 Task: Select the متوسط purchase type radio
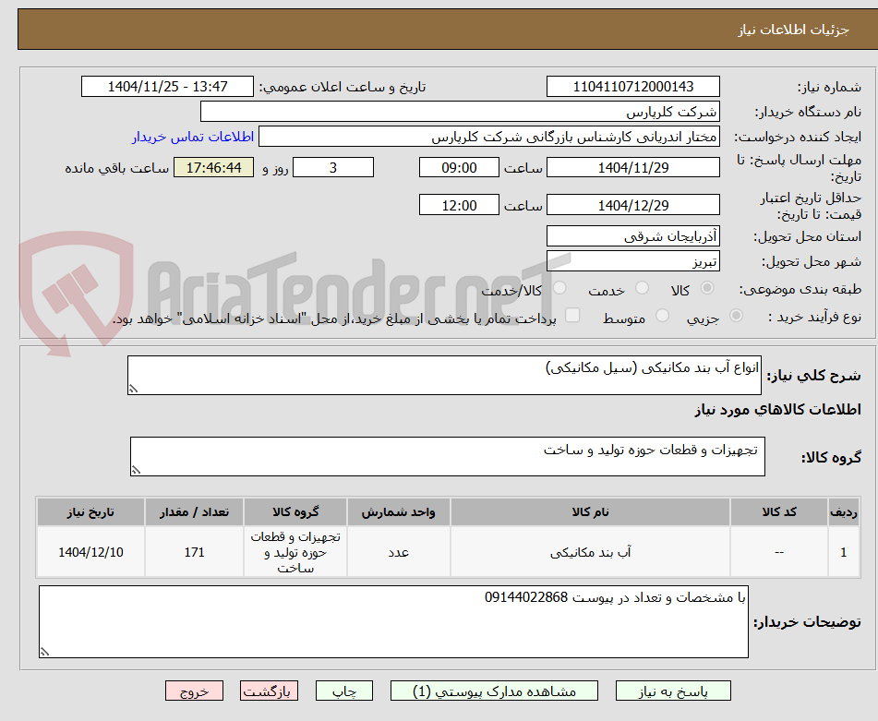coord(662,316)
